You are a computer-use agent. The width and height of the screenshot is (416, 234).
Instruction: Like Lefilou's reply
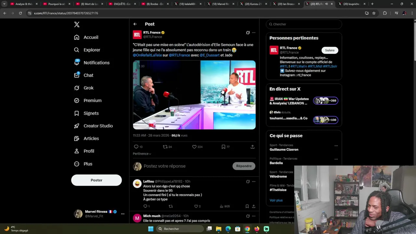pyautogui.click(x=196, y=206)
